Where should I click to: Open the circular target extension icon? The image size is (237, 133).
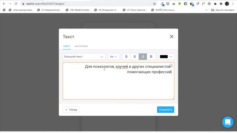click(209, 4)
